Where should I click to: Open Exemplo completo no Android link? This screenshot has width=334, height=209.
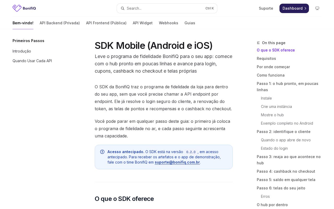[287, 123]
